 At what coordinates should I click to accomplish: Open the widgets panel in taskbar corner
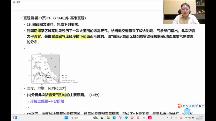click(15, 118)
